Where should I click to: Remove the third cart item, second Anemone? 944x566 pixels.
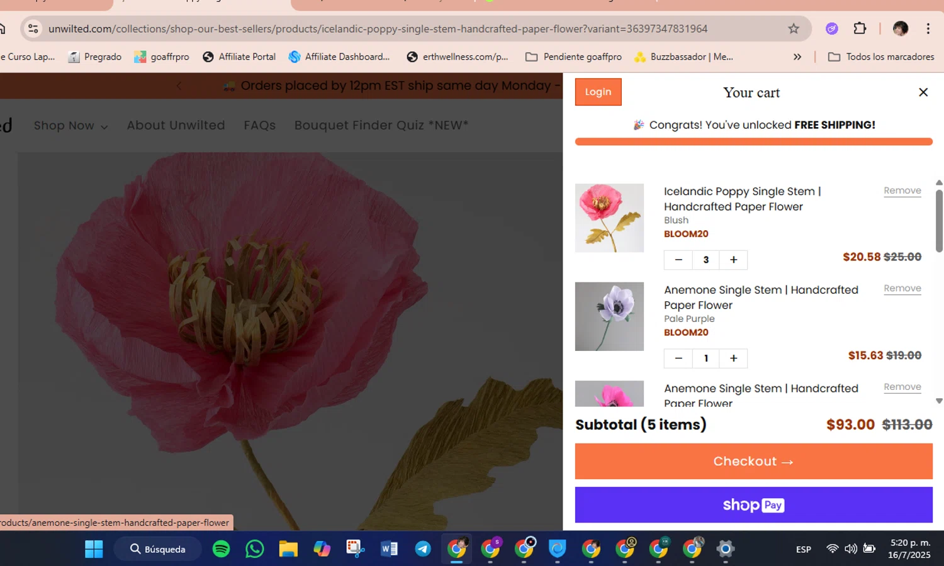pyautogui.click(x=902, y=387)
